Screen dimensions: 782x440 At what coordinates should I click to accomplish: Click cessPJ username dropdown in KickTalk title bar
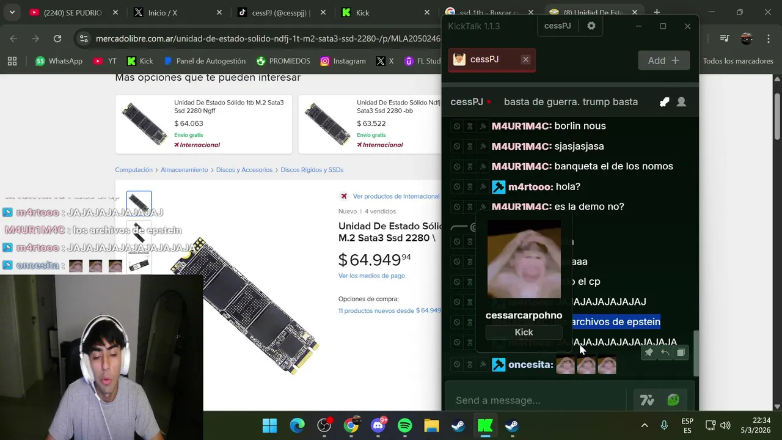point(557,26)
